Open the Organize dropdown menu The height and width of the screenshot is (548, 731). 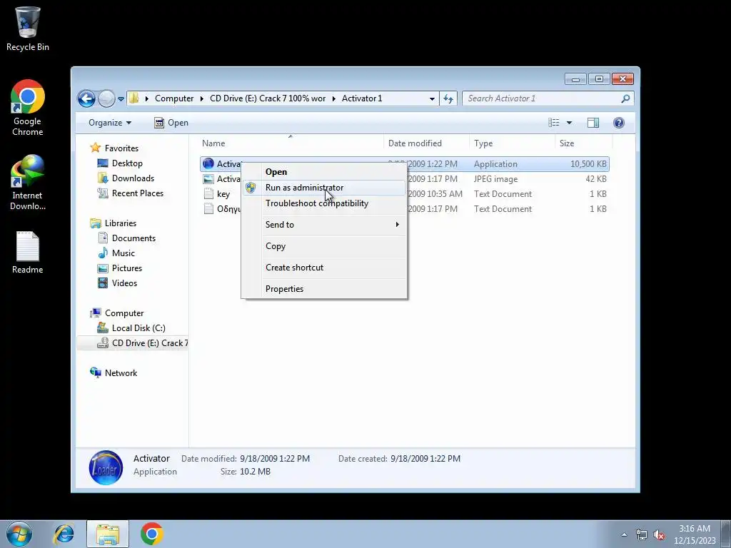(110, 123)
